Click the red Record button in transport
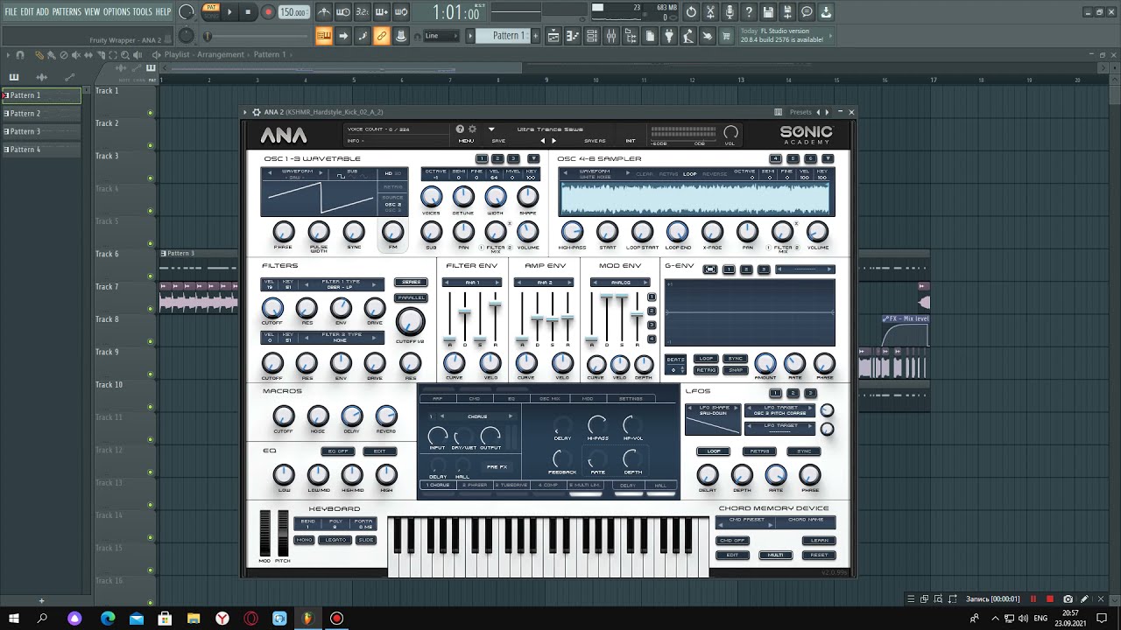Image resolution: width=1121 pixels, height=630 pixels. 268,12
